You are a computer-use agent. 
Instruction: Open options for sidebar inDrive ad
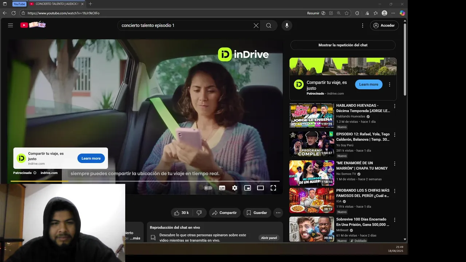click(390, 84)
